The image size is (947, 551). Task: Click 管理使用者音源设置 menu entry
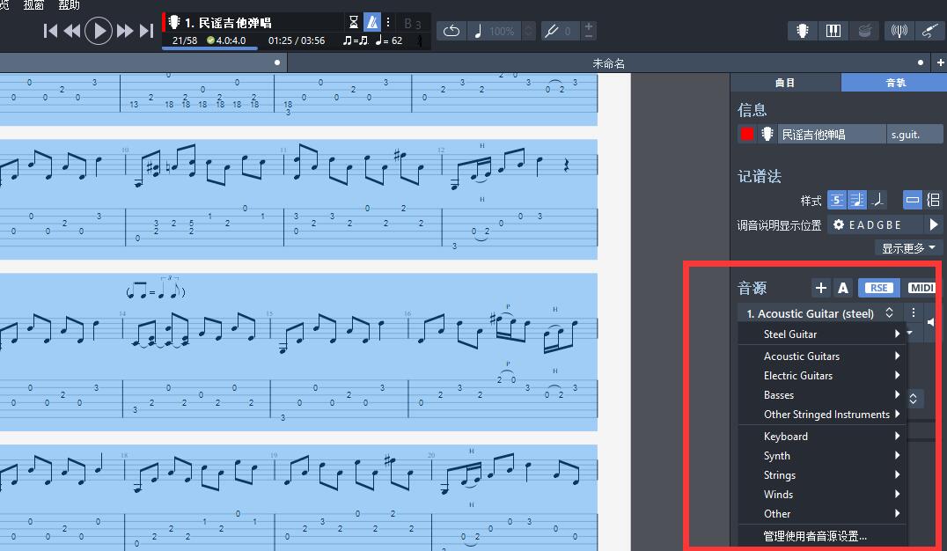pyautogui.click(x=815, y=536)
